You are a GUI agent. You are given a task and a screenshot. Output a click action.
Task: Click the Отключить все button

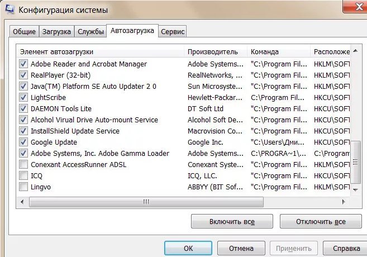pyautogui.click(x=321, y=221)
